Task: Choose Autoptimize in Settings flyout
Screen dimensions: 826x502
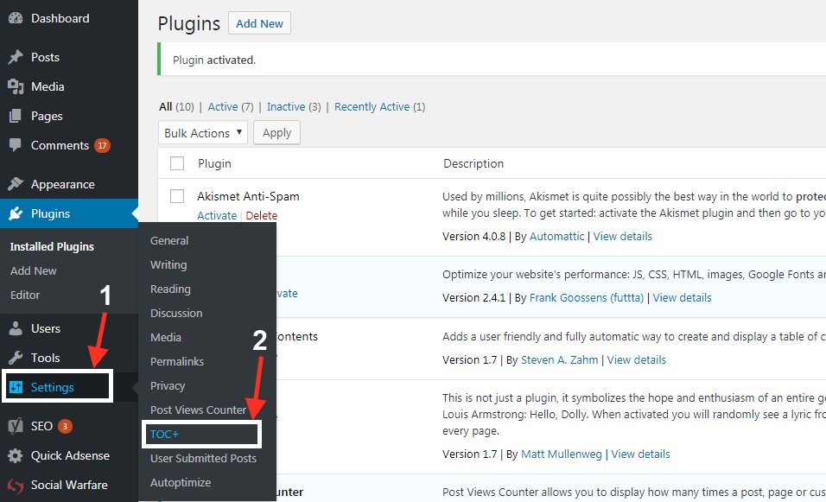Action: (x=181, y=482)
